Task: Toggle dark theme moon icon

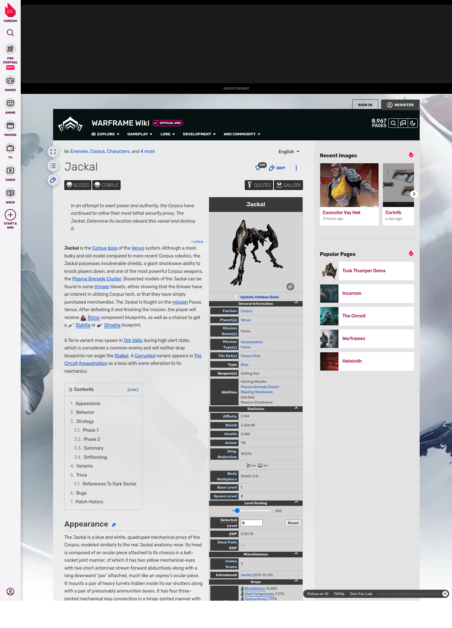Action: tap(413, 123)
